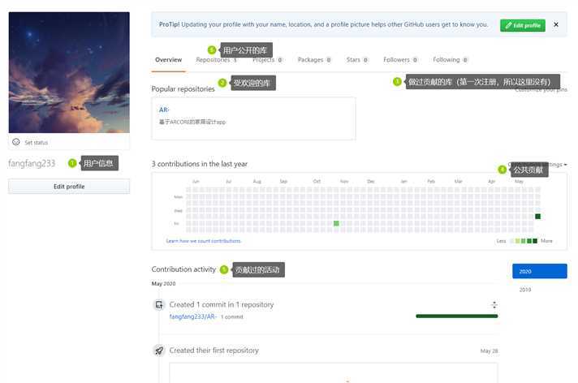
Task: Click the 1 commit link
Action: (232, 317)
